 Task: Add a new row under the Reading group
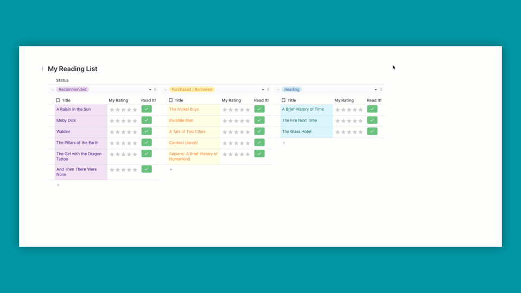coord(284,143)
